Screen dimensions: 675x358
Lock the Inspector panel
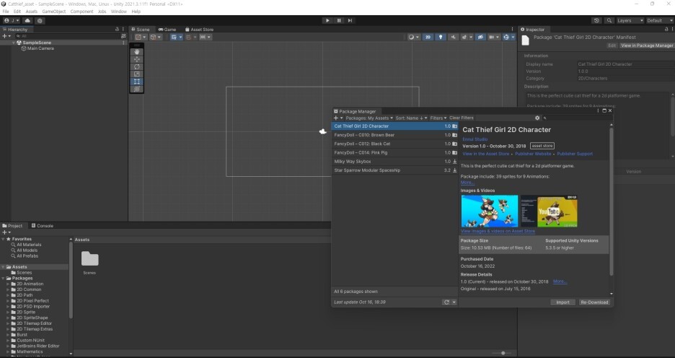(666, 30)
